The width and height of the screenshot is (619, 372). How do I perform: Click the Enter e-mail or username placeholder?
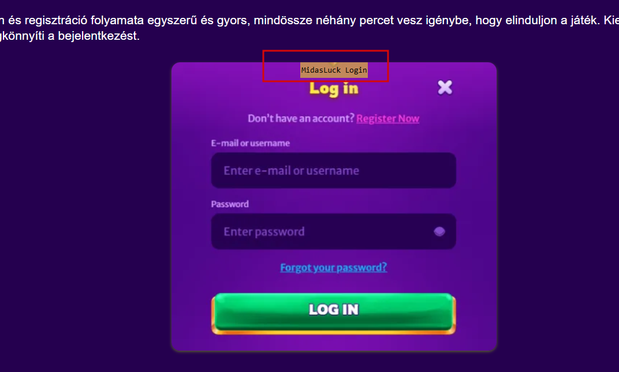(292, 171)
